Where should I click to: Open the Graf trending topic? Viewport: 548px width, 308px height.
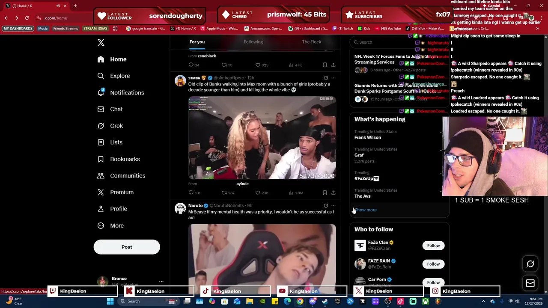click(x=359, y=155)
